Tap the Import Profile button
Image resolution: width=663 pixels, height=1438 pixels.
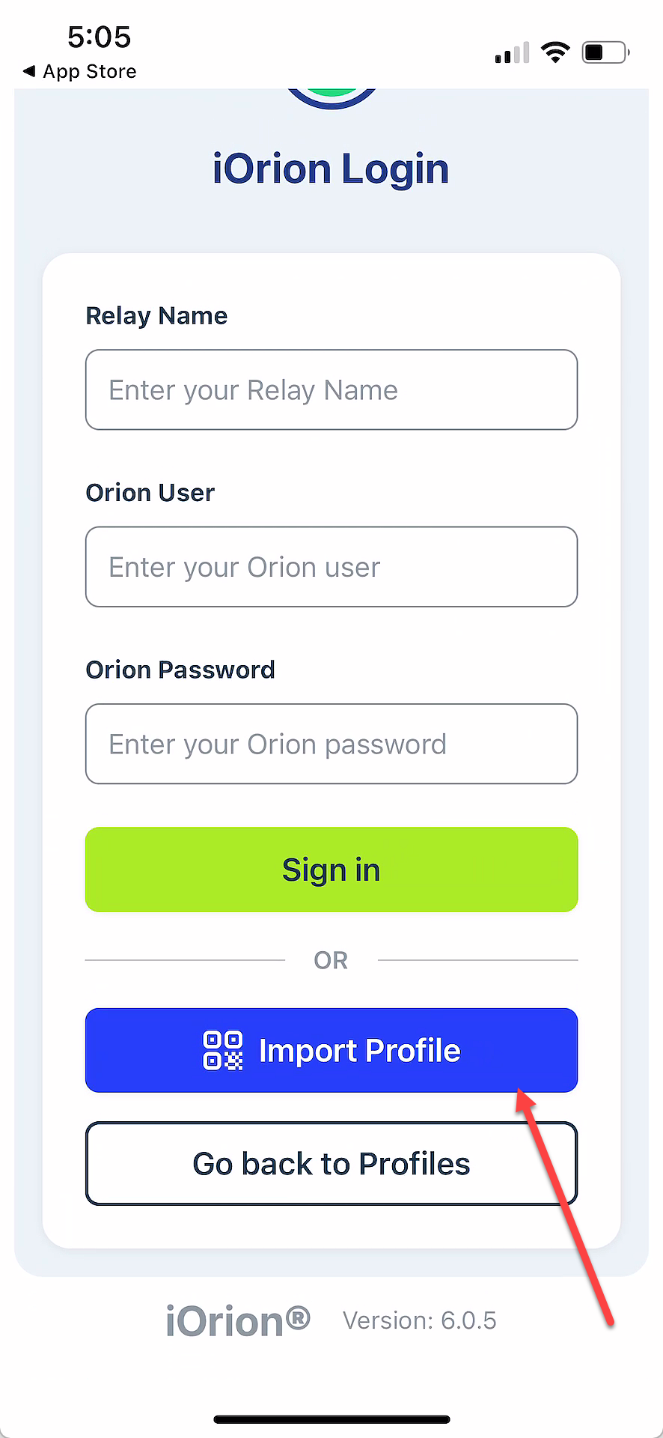click(331, 1050)
